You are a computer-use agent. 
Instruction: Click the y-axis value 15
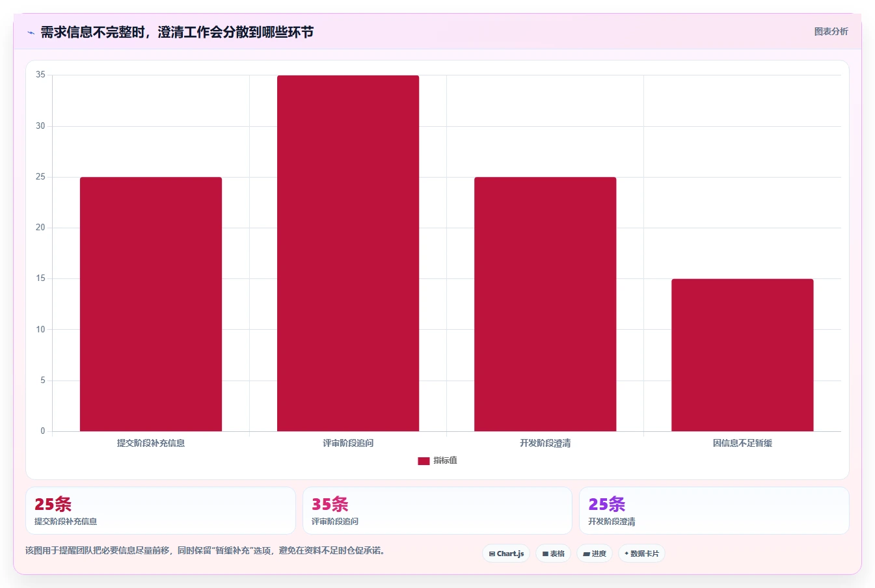(40, 278)
